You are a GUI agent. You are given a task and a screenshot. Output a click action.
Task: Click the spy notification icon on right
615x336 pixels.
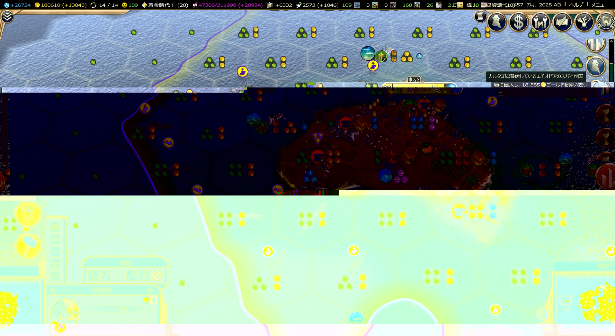tap(596, 66)
